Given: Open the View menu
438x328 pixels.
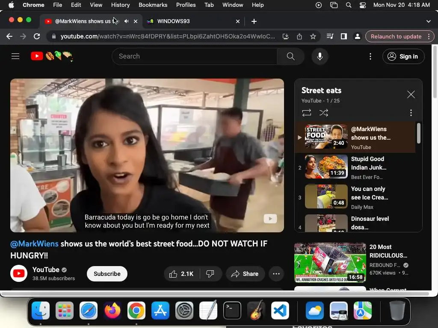Looking at the screenshot, I should coord(96,5).
